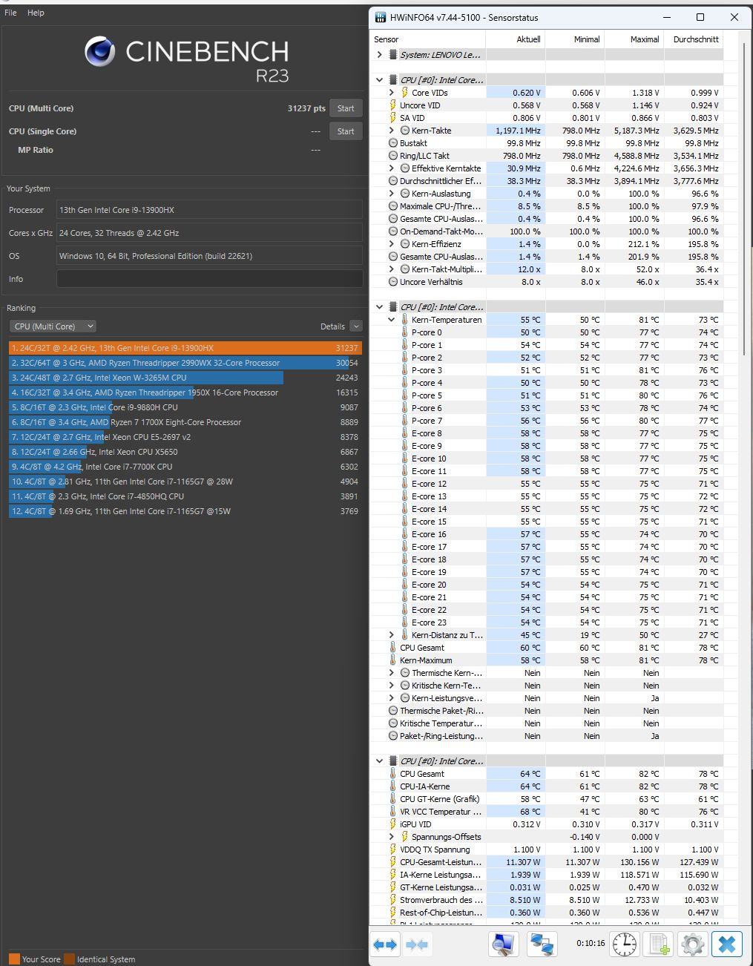Expand Kern-Distanz zu T... row
Image resolution: width=753 pixels, height=966 pixels.
(392, 635)
